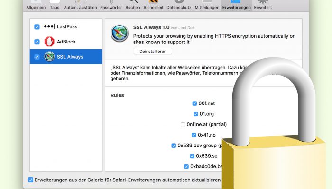
Task: Disable the LastPass extension checkbox
Action: [37, 27]
